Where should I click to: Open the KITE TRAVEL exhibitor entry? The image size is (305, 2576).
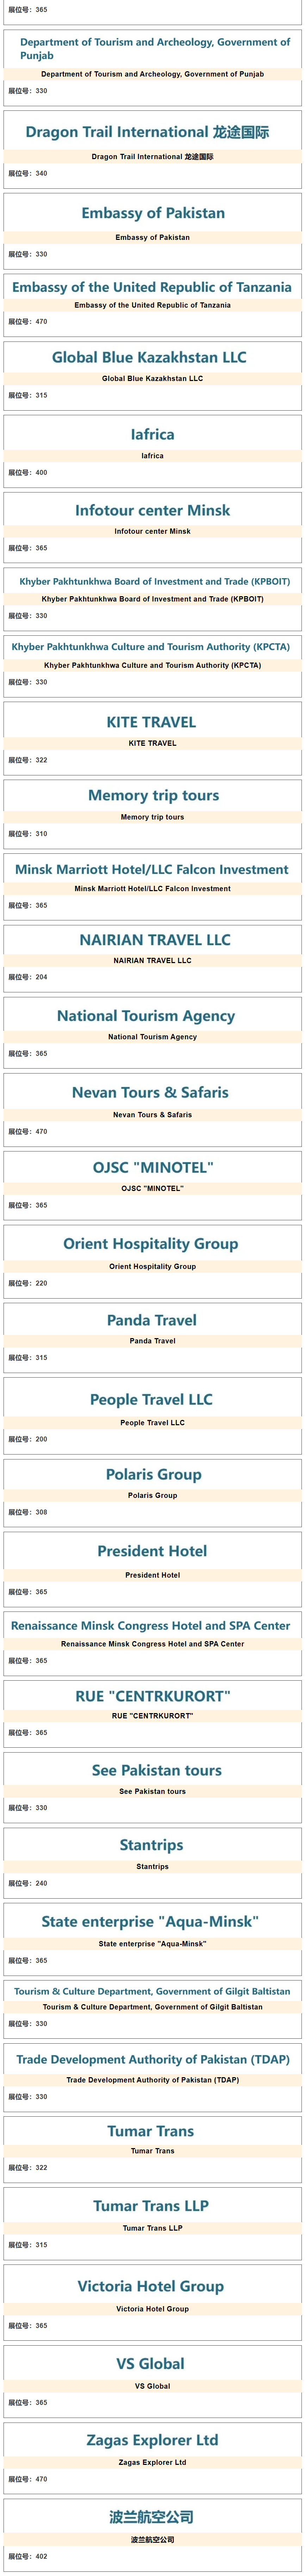click(151, 722)
